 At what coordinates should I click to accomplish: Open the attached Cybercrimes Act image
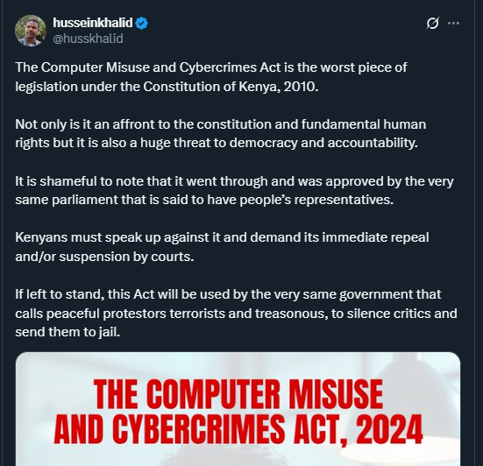tap(238, 409)
